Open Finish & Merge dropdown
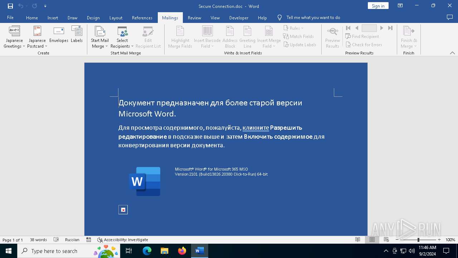This screenshot has height=258, width=458. pyautogui.click(x=409, y=37)
